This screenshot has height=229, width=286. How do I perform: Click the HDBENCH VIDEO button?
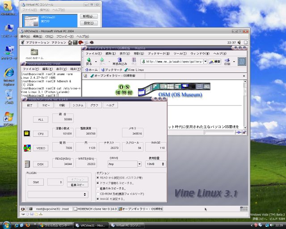coord(41,148)
